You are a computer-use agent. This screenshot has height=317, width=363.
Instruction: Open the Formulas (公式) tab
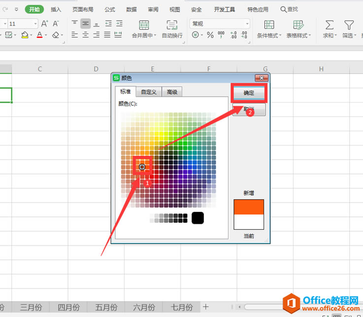point(110,9)
